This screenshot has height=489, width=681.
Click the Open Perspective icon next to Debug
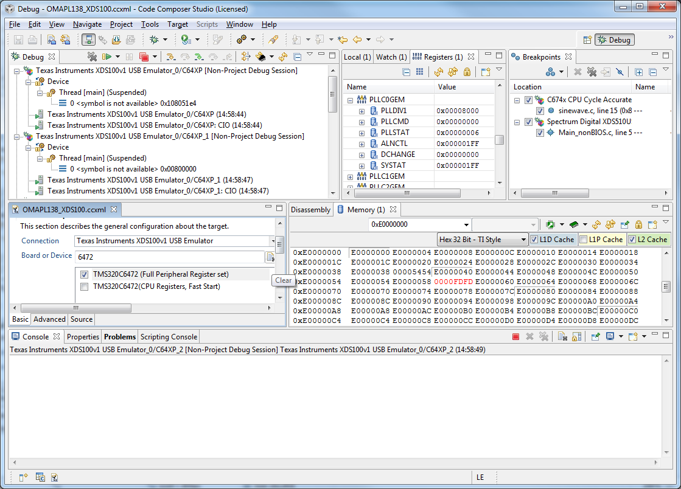587,40
